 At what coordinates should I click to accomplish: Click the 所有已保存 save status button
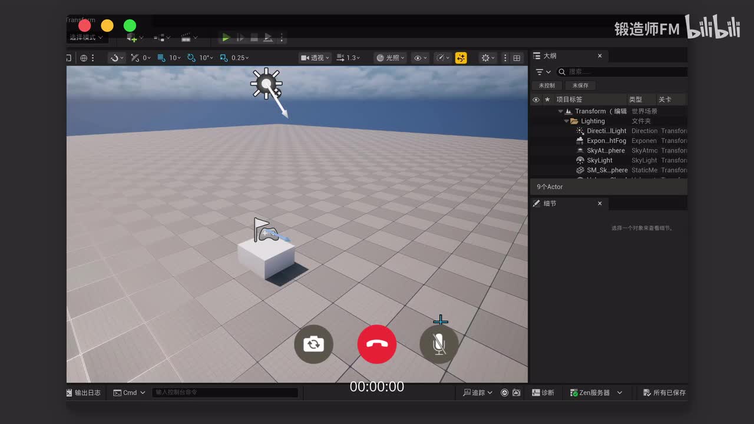(664, 393)
